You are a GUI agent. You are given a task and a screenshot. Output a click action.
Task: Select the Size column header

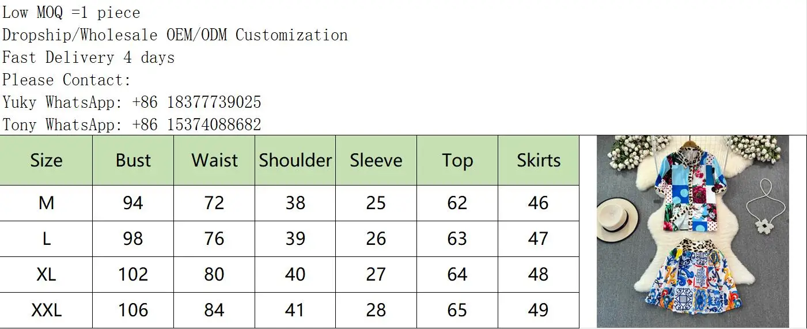46,160
